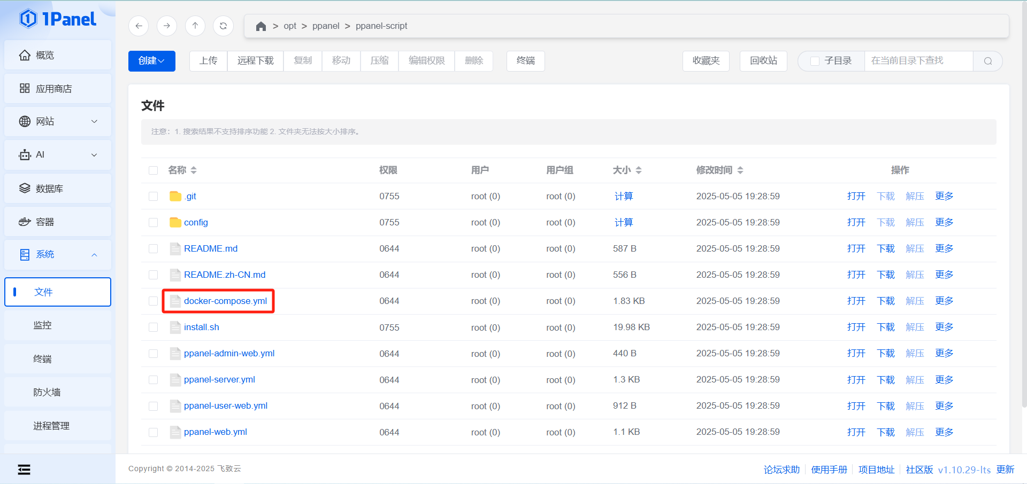
Task: Open 更多 menu for the .git folder
Action: pyautogui.click(x=944, y=196)
